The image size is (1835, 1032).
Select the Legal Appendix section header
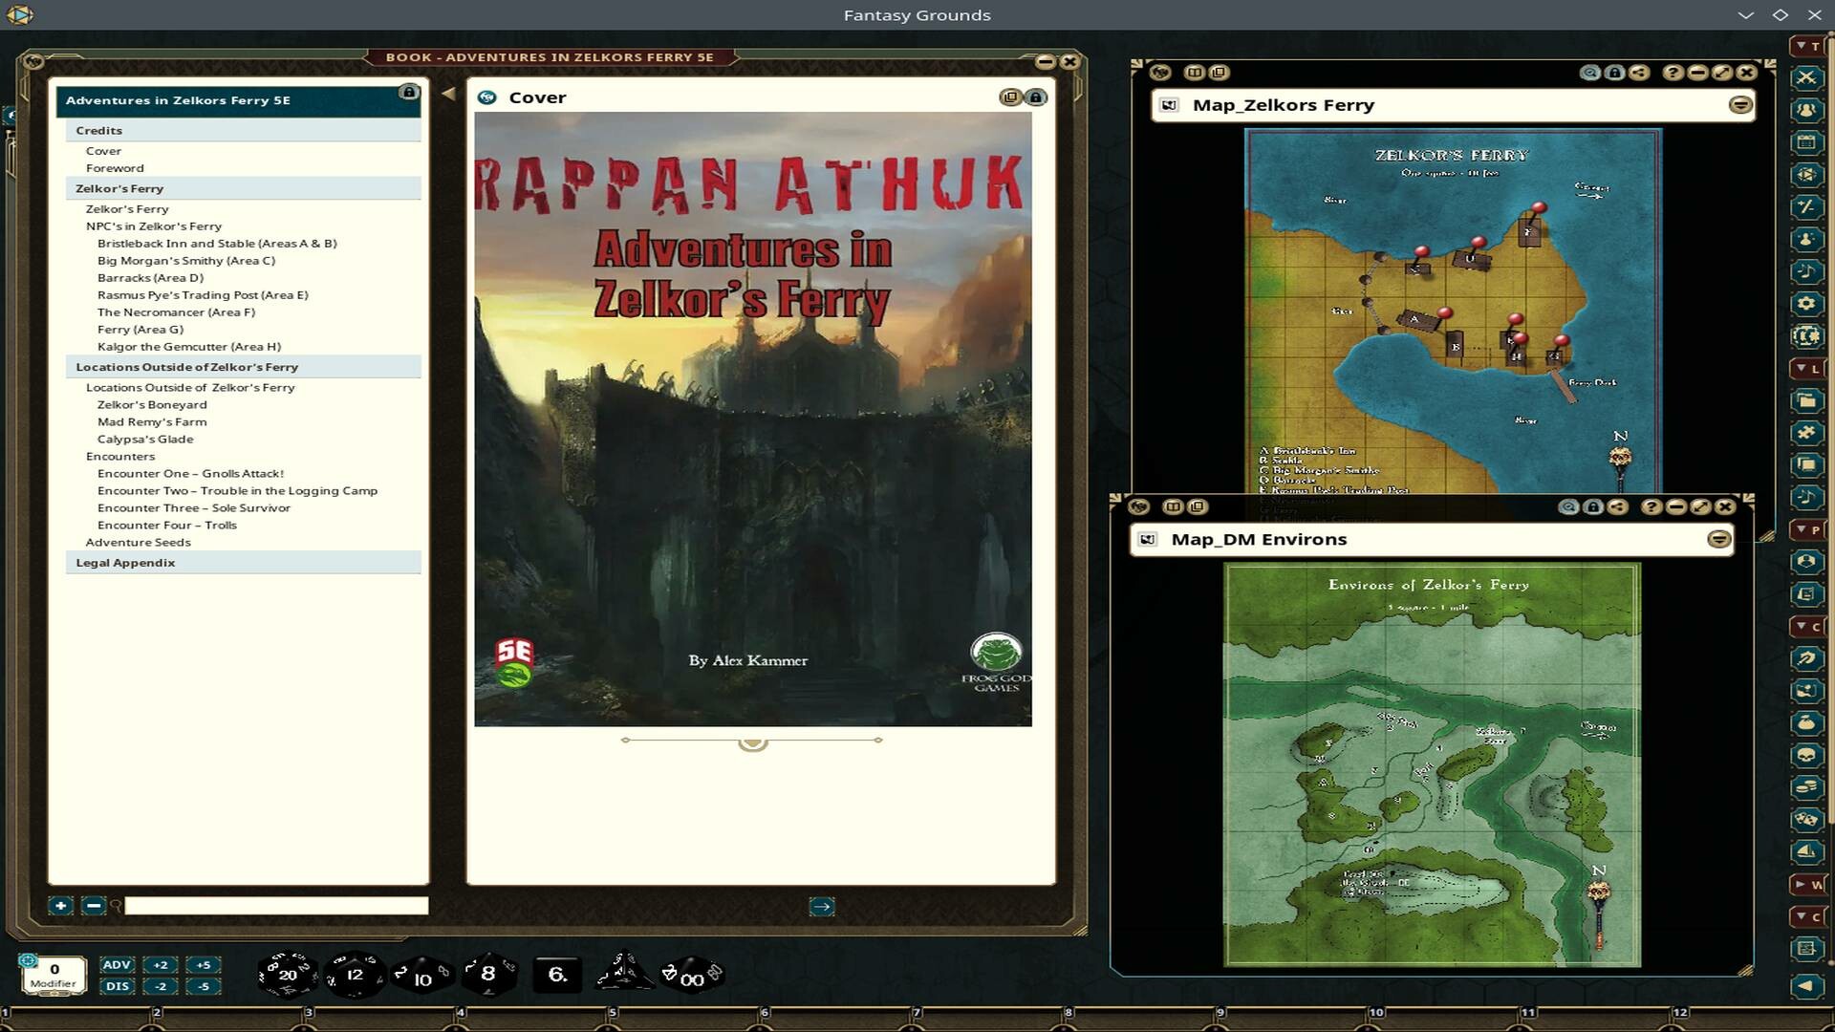(x=124, y=562)
